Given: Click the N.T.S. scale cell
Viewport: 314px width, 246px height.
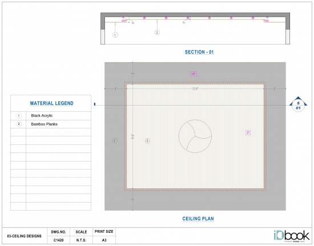Looking at the screenshot, I should pyautogui.click(x=81, y=240).
